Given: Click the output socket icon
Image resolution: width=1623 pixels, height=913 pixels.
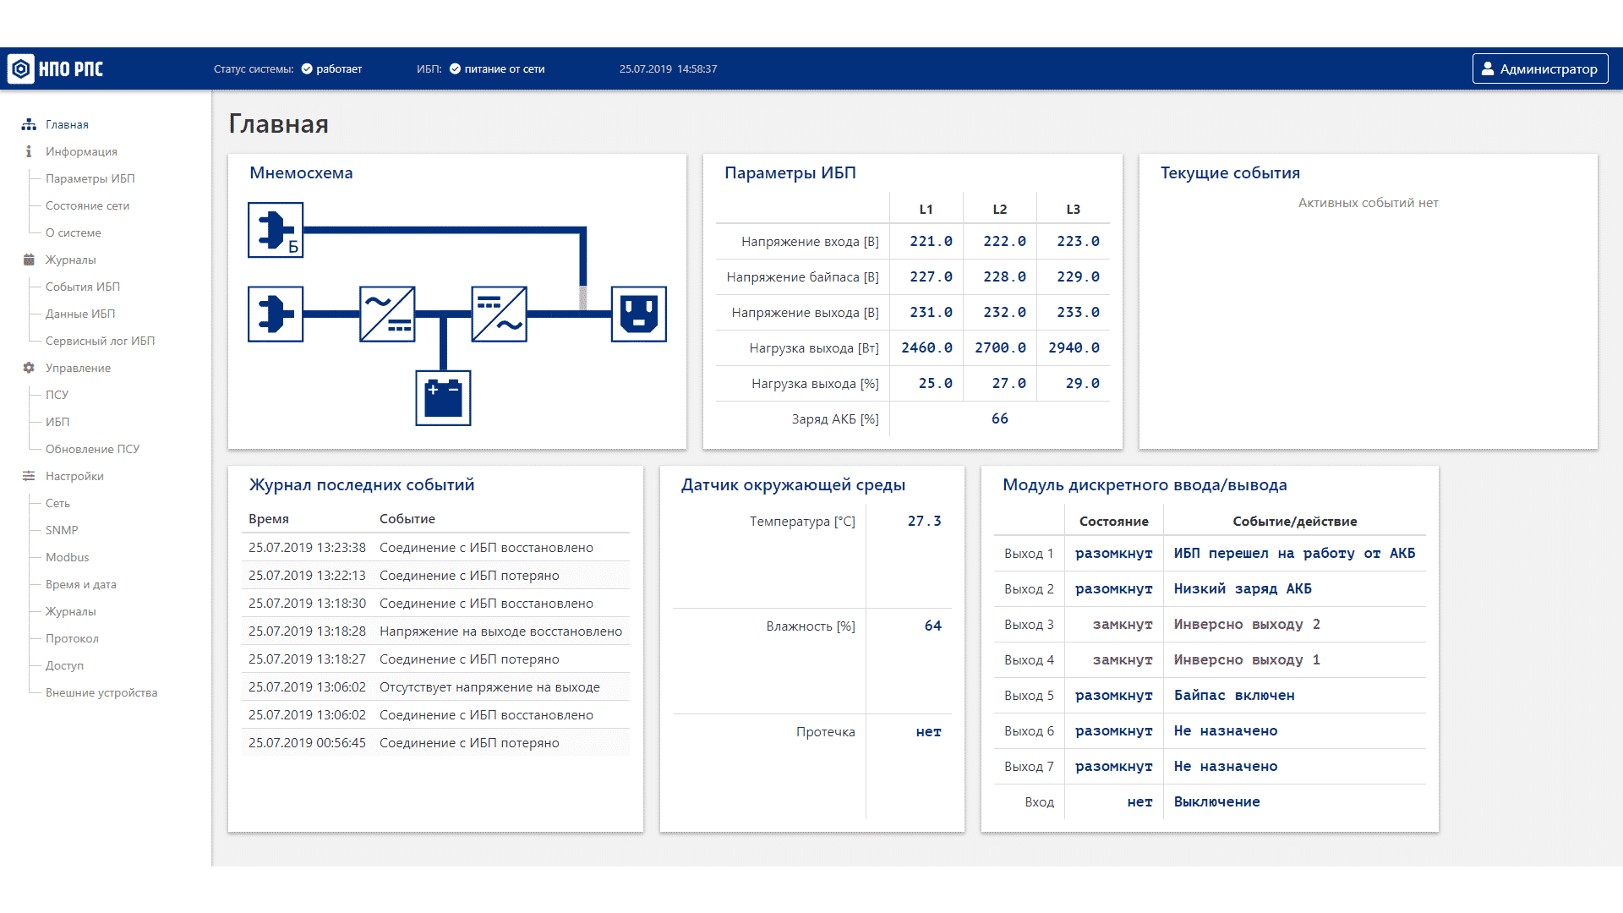Looking at the screenshot, I should [x=638, y=314].
